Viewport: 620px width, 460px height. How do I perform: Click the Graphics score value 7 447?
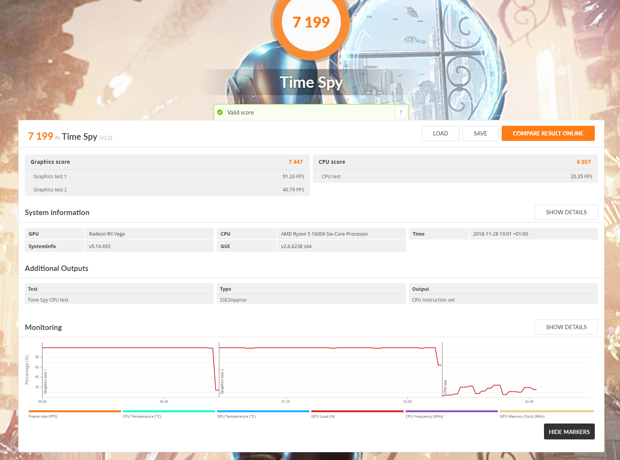tap(295, 162)
